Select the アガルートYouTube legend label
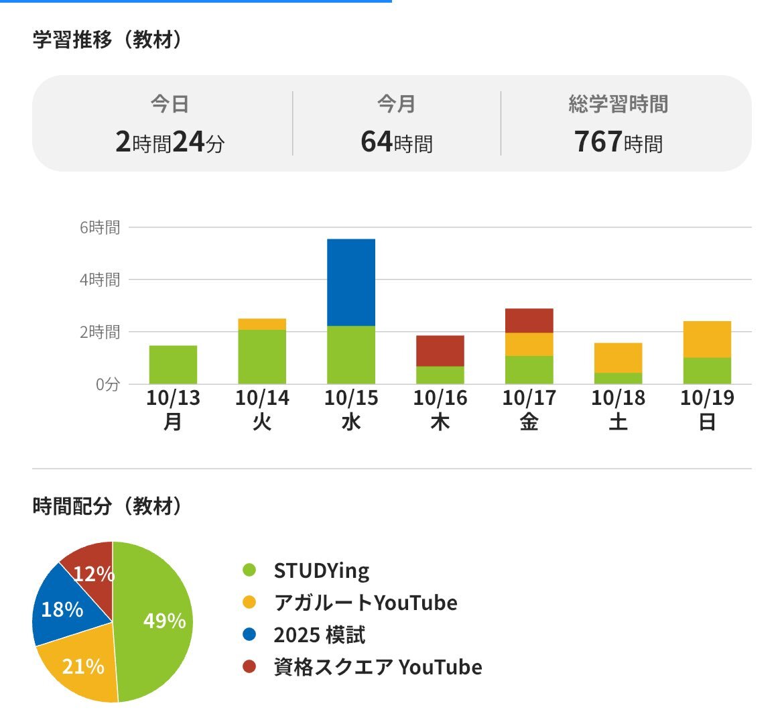 (366, 603)
